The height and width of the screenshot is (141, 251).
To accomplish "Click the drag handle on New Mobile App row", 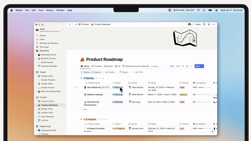I will click(78, 87).
